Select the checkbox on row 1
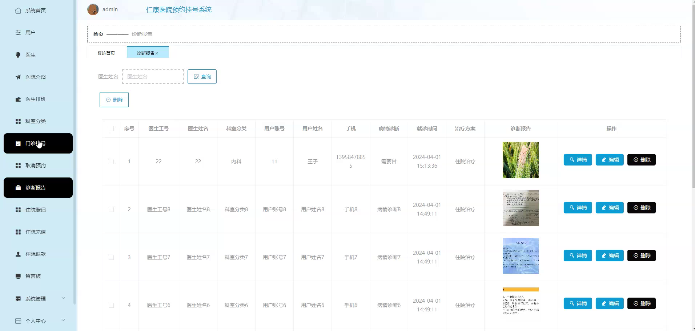This screenshot has width=695, height=331. (x=111, y=162)
